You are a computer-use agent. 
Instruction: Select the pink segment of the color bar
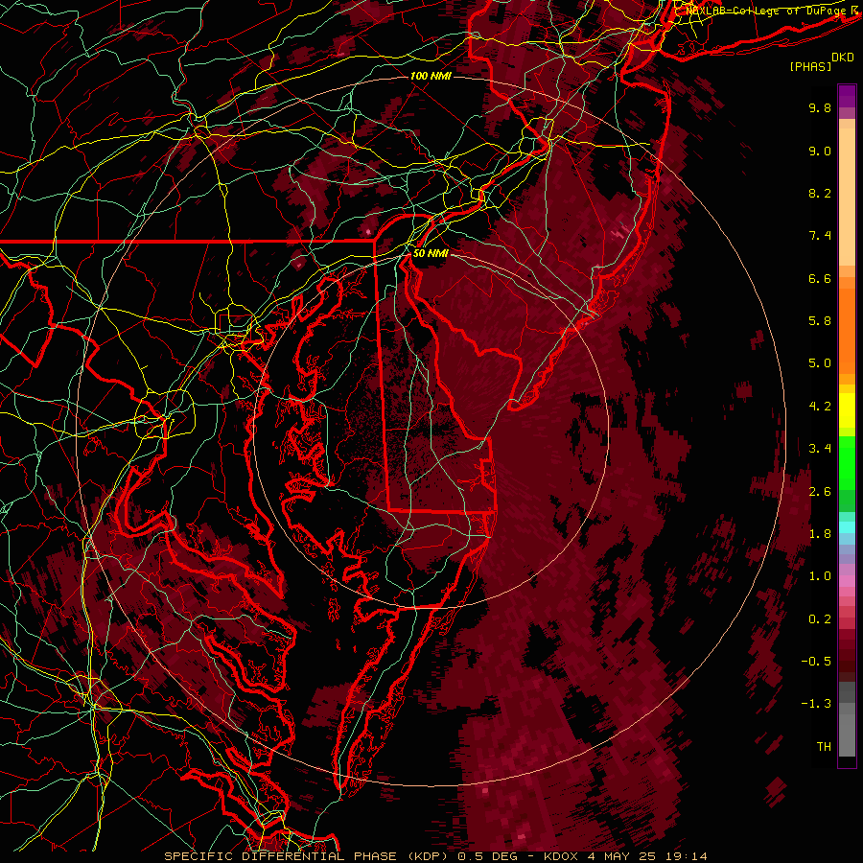tap(847, 581)
